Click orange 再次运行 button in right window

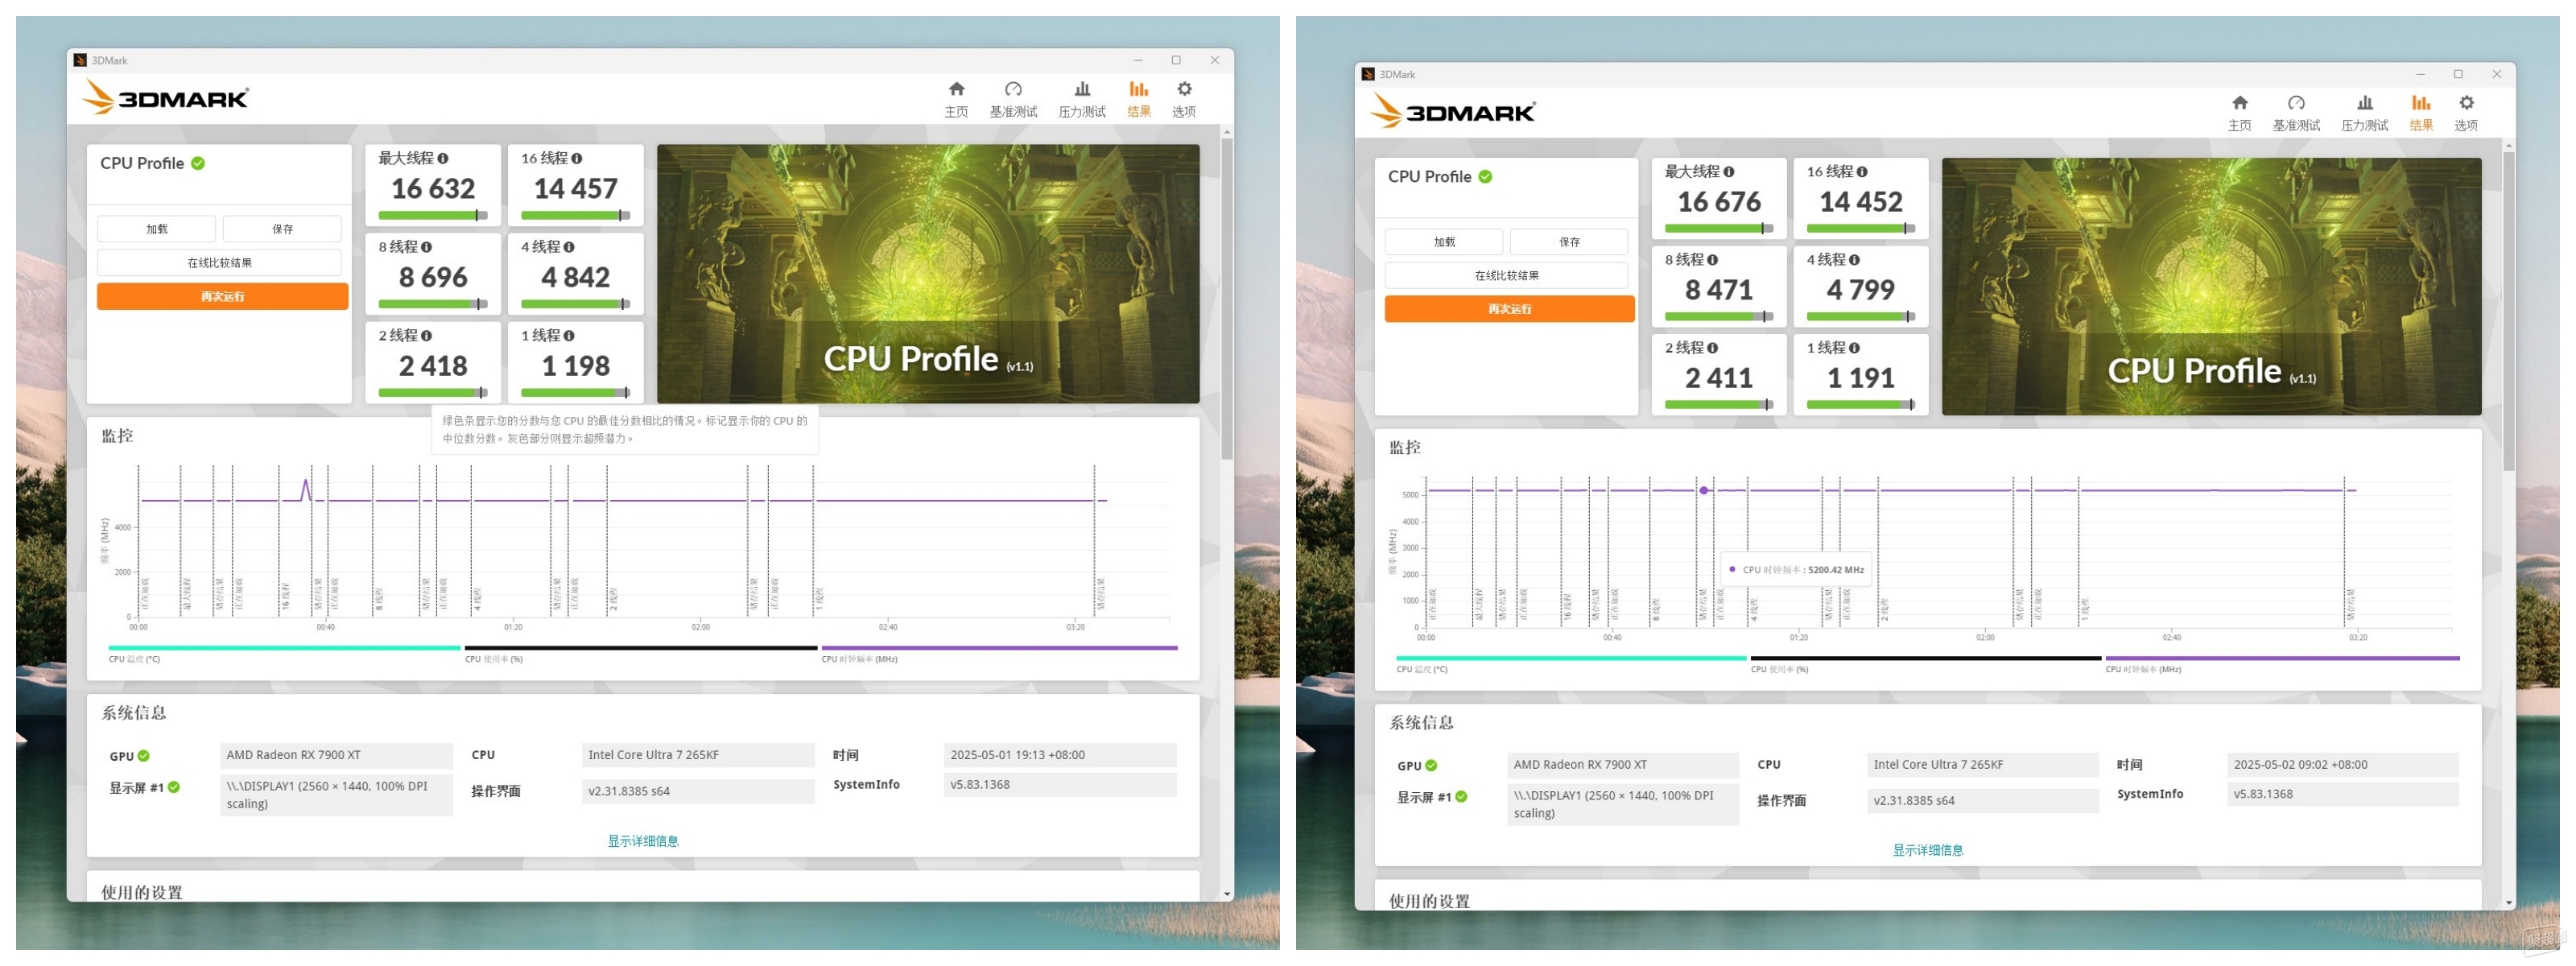click(x=1509, y=309)
